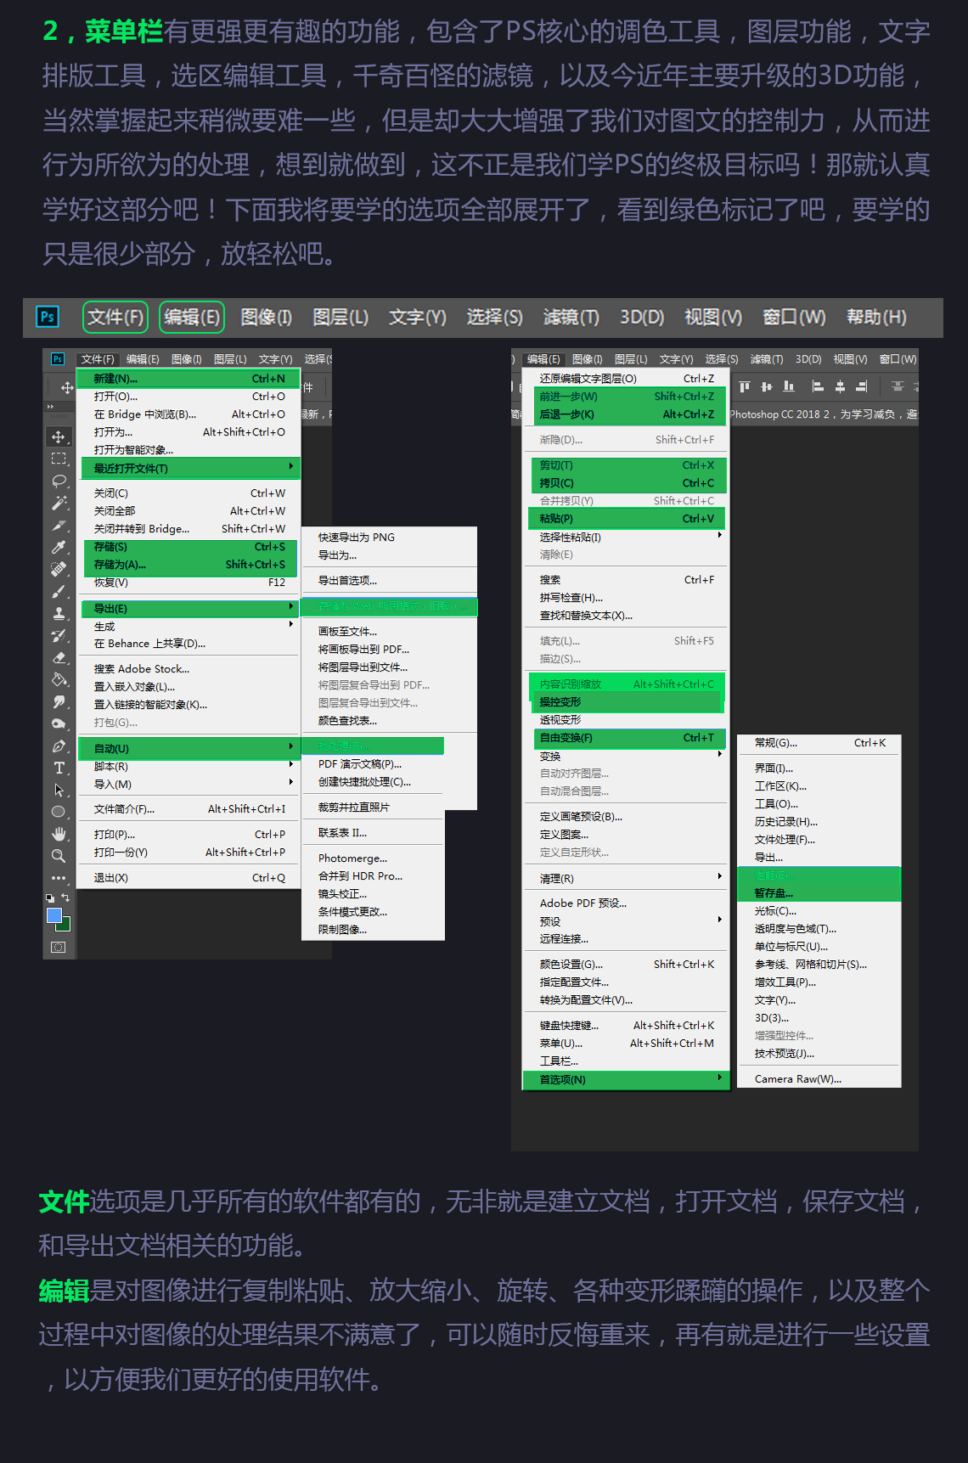Set the dark green background color swatch

[x=65, y=926]
